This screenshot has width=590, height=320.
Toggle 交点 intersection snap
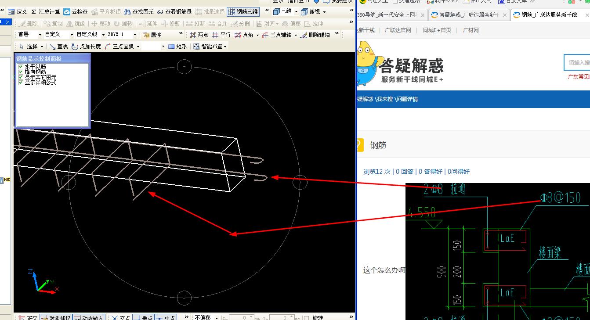point(121,318)
